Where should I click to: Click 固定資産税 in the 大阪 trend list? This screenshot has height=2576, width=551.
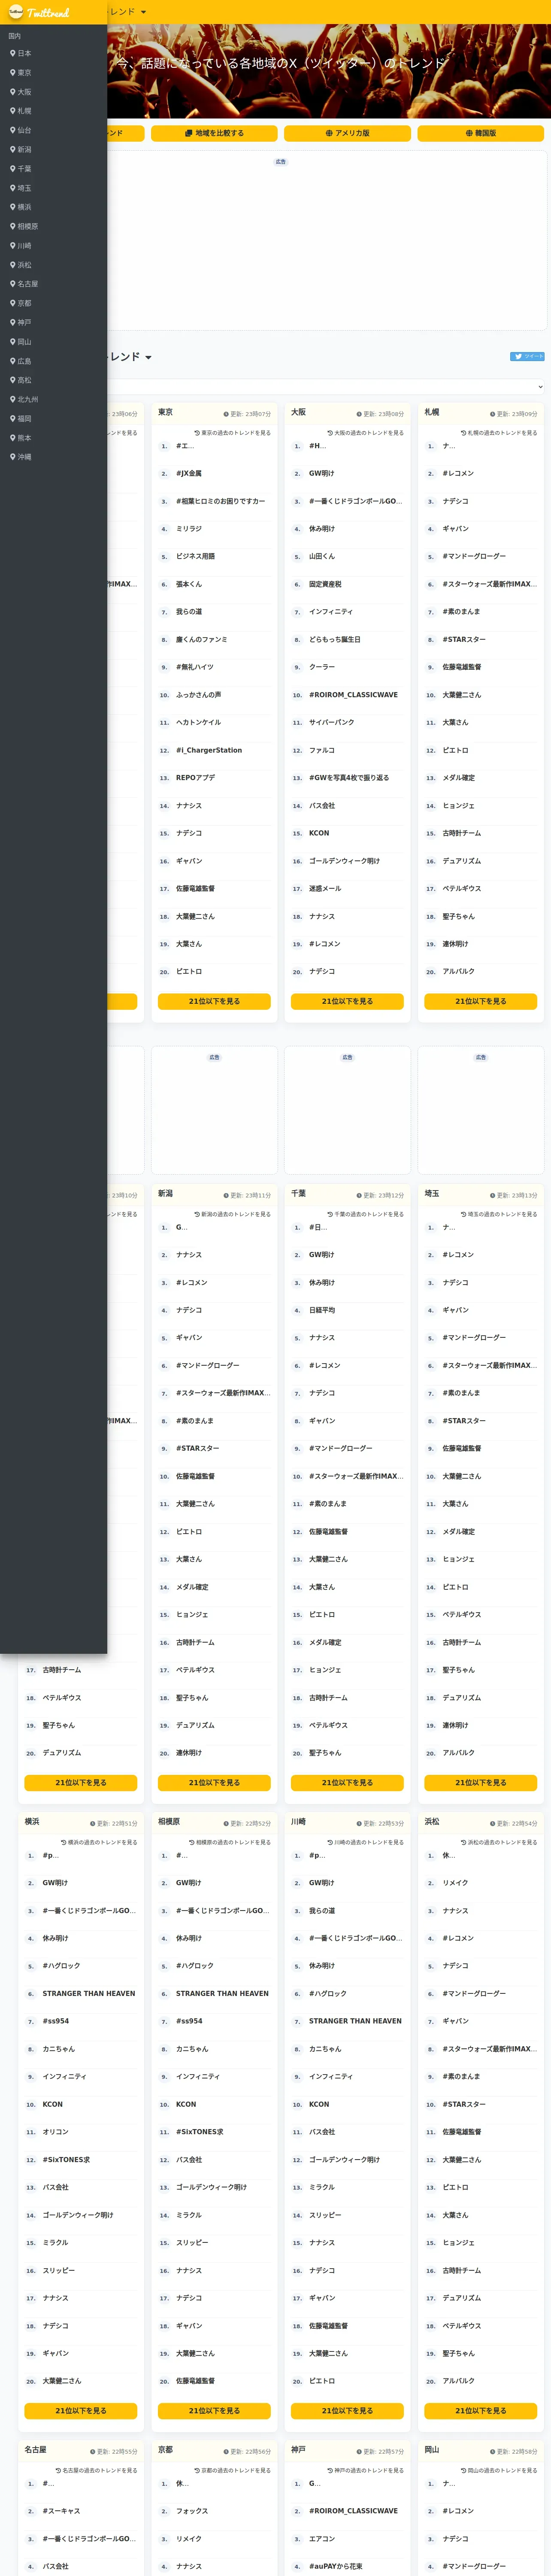point(325,584)
